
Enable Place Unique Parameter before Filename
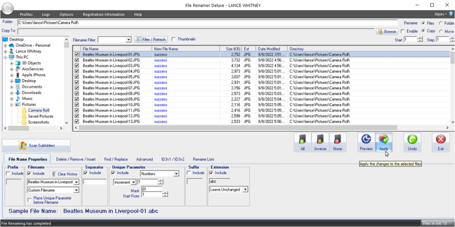pyautogui.click(x=29, y=200)
